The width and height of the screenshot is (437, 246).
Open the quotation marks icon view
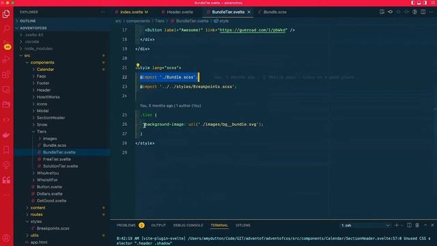point(6,180)
